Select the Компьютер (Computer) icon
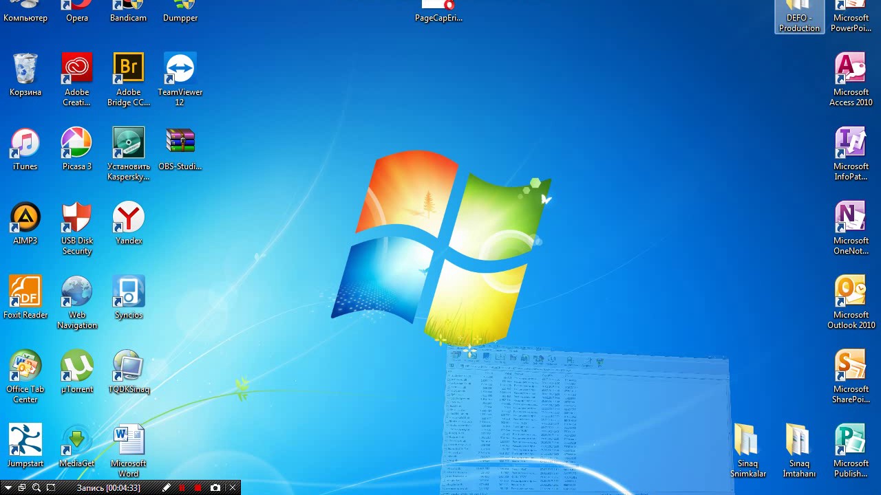881x495 pixels. click(x=25, y=12)
